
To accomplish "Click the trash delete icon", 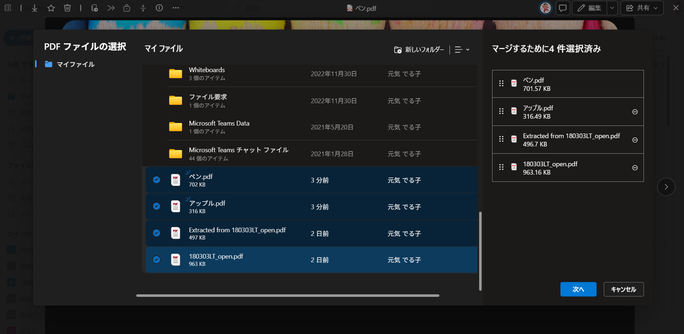I will coord(67,8).
